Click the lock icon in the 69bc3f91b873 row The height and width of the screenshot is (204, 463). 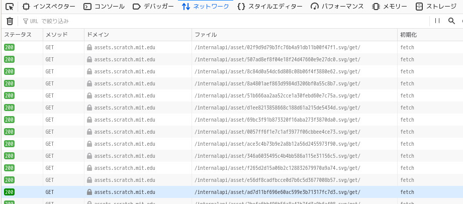[89, 120]
